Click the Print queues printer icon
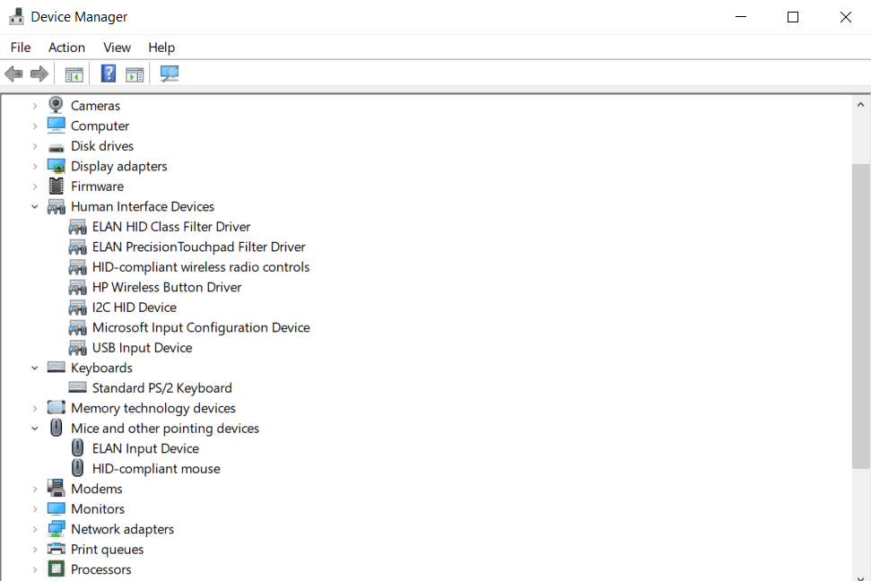This screenshot has width=871, height=581. [x=57, y=549]
